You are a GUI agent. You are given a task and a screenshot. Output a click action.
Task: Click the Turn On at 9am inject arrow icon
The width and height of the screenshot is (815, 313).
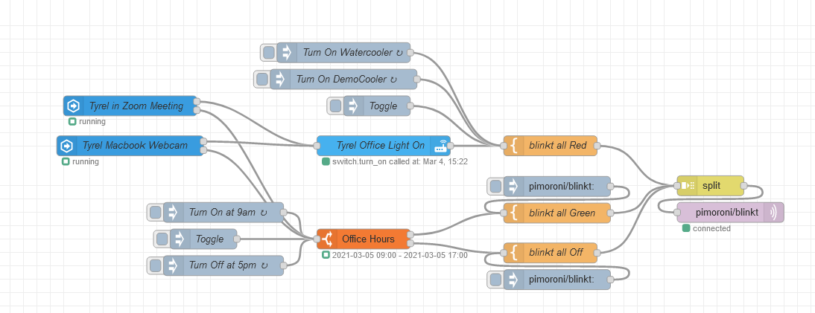pyautogui.click(x=173, y=213)
